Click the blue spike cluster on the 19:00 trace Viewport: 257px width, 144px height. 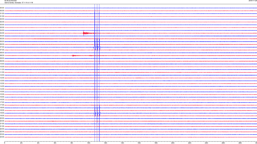pos(97,113)
